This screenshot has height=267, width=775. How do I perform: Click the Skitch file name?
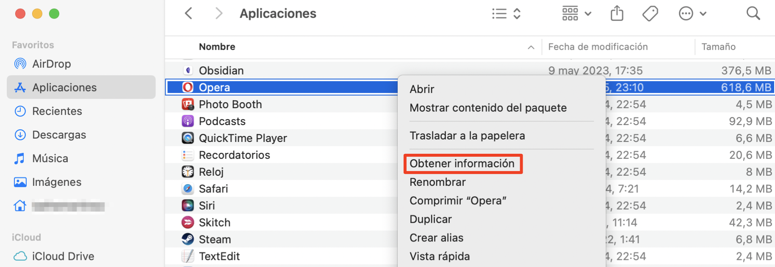point(215,223)
